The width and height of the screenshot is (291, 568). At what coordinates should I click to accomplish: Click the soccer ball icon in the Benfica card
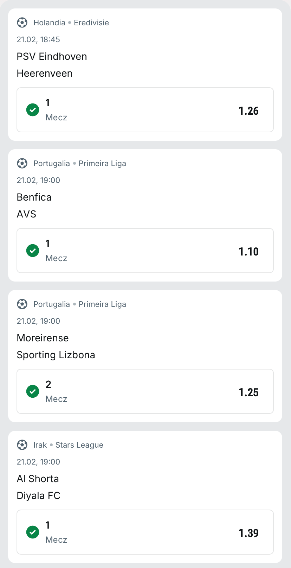(22, 163)
